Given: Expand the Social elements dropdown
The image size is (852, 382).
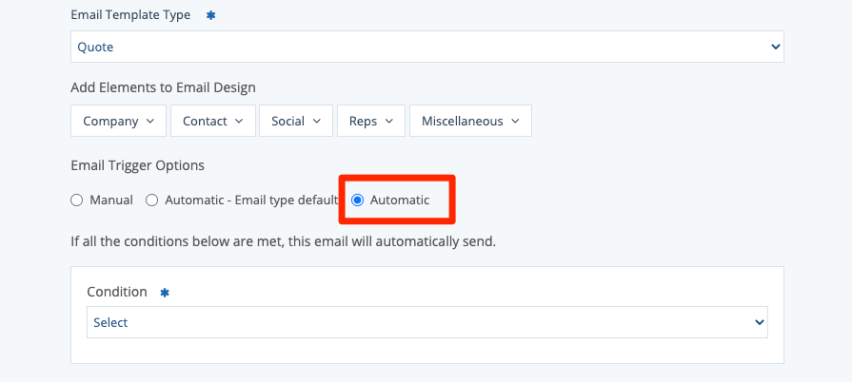Looking at the screenshot, I should tap(296, 121).
